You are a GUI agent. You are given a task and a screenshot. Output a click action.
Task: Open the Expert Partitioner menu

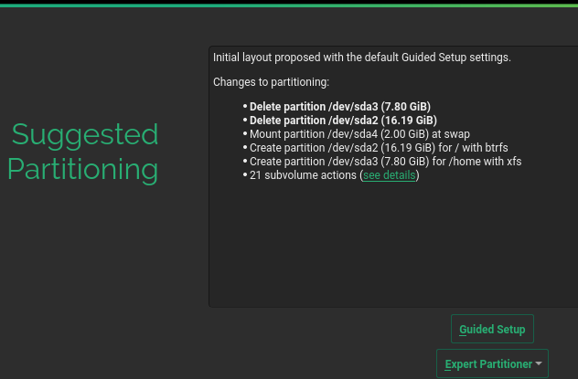pyautogui.click(x=487, y=364)
